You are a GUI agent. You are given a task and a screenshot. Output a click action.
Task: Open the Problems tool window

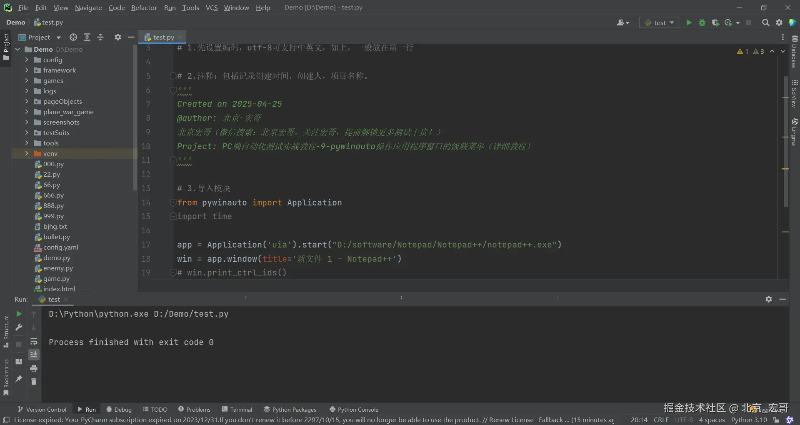tap(194, 409)
